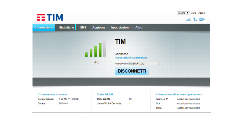Click the large TIM operator name

point(120,42)
